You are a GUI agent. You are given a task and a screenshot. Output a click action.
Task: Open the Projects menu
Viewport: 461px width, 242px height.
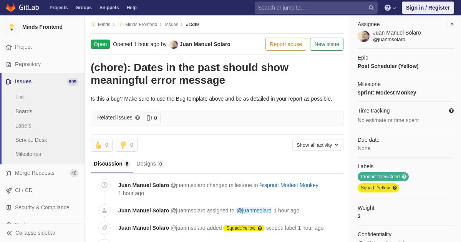(x=58, y=8)
